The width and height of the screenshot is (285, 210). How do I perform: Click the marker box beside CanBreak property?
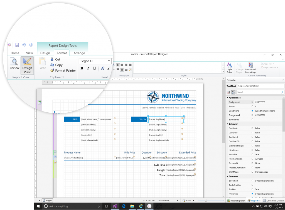click(252, 128)
